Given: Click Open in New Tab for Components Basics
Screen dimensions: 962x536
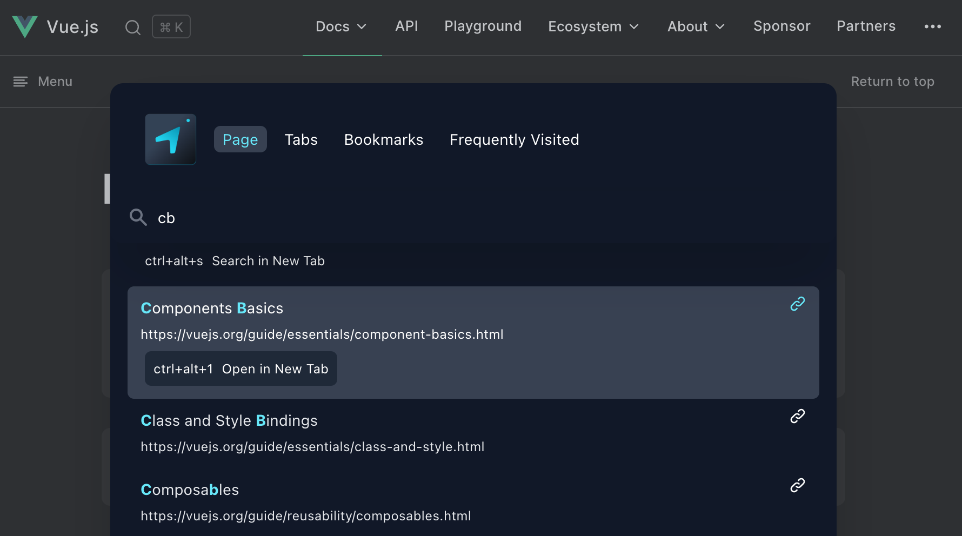Looking at the screenshot, I should tap(241, 368).
